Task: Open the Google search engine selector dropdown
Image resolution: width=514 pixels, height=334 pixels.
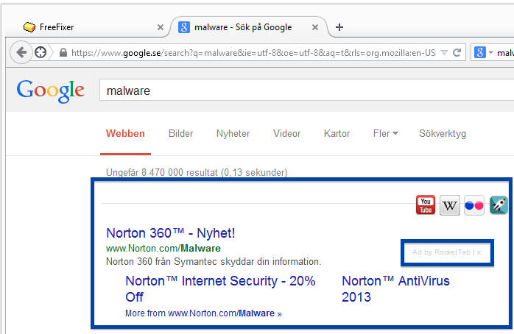Action: tap(483, 52)
